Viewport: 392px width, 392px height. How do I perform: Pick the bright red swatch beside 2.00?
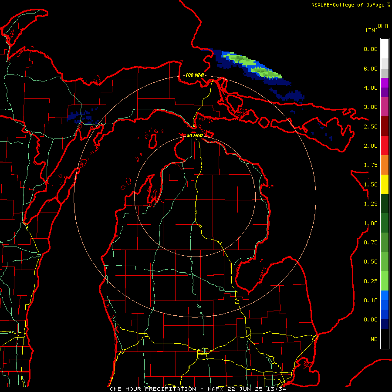coord(385,146)
